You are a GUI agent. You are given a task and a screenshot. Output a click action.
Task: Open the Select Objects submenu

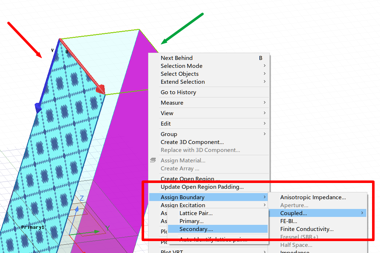point(209,74)
